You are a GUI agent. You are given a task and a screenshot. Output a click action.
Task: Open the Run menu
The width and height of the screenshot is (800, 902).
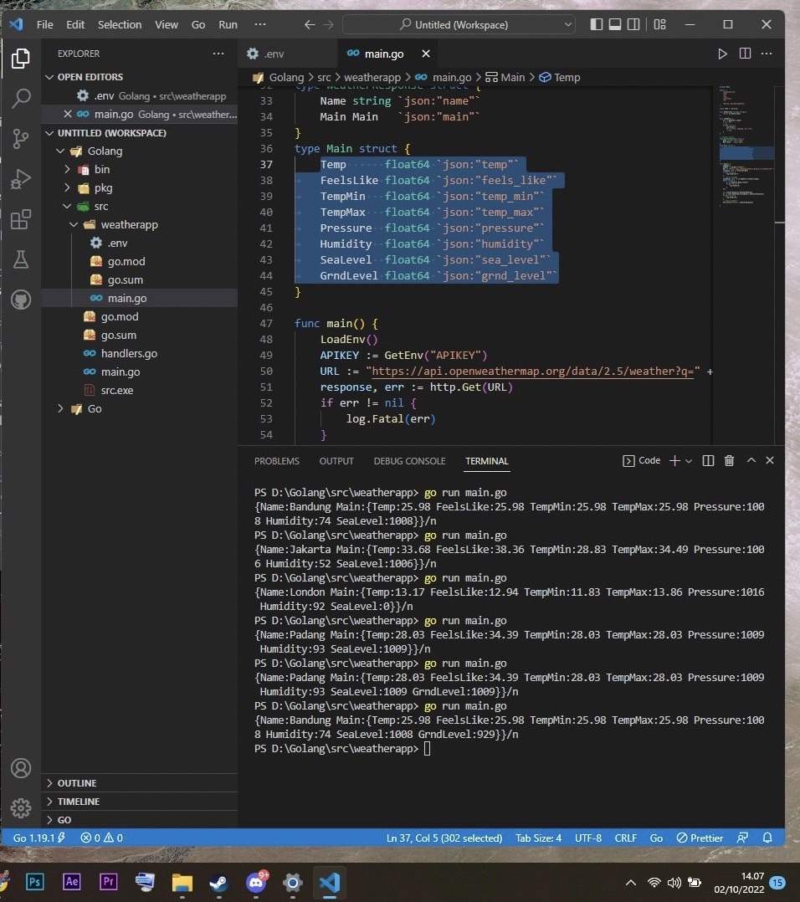(228, 24)
